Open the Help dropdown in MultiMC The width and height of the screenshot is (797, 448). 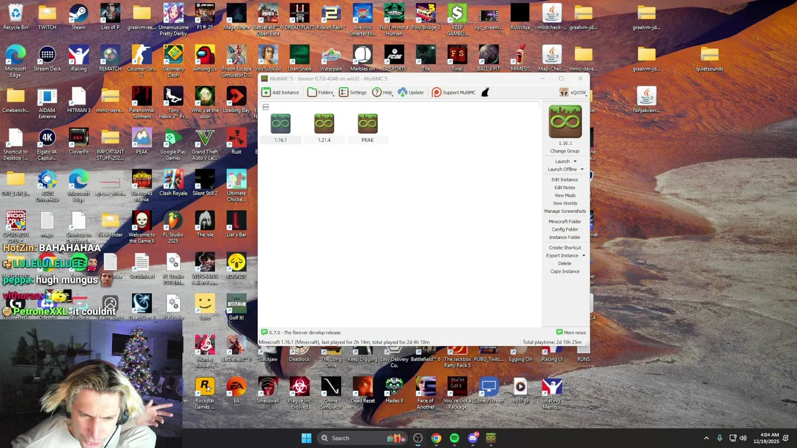tap(383, 92)
